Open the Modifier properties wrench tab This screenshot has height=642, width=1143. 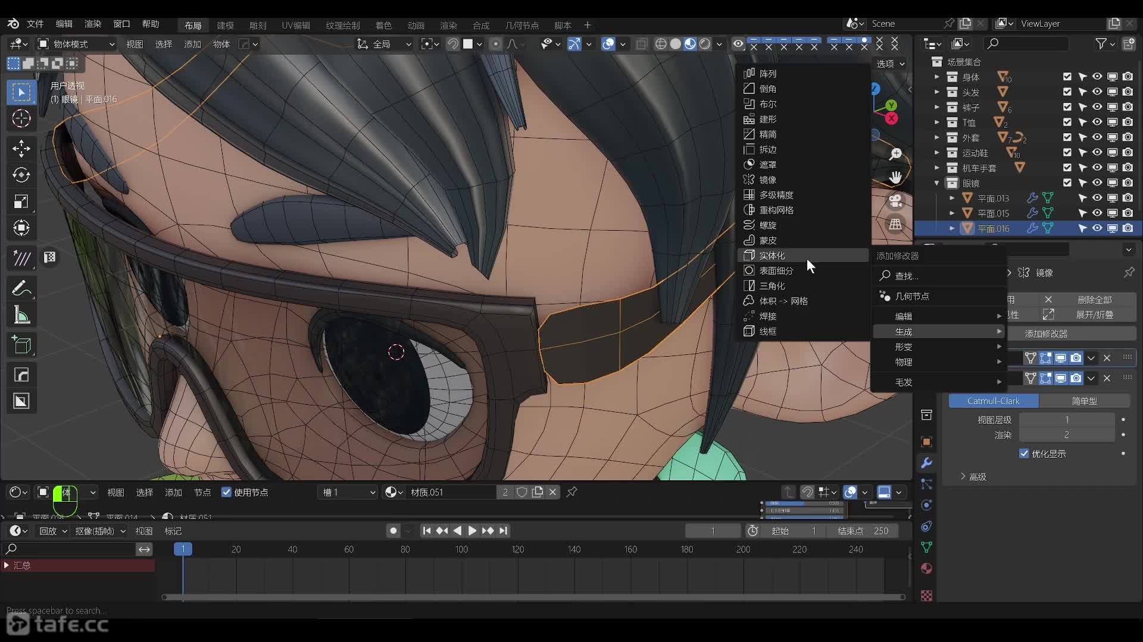(x=926, y=463)
